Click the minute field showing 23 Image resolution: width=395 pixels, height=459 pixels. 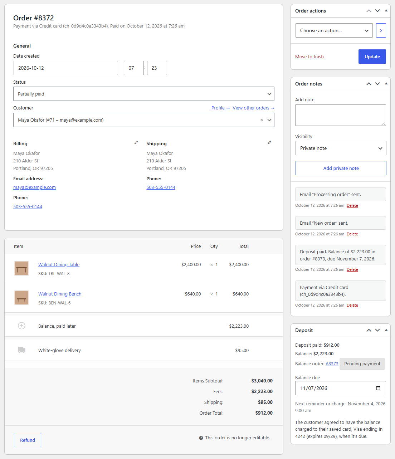pos(157,68)
